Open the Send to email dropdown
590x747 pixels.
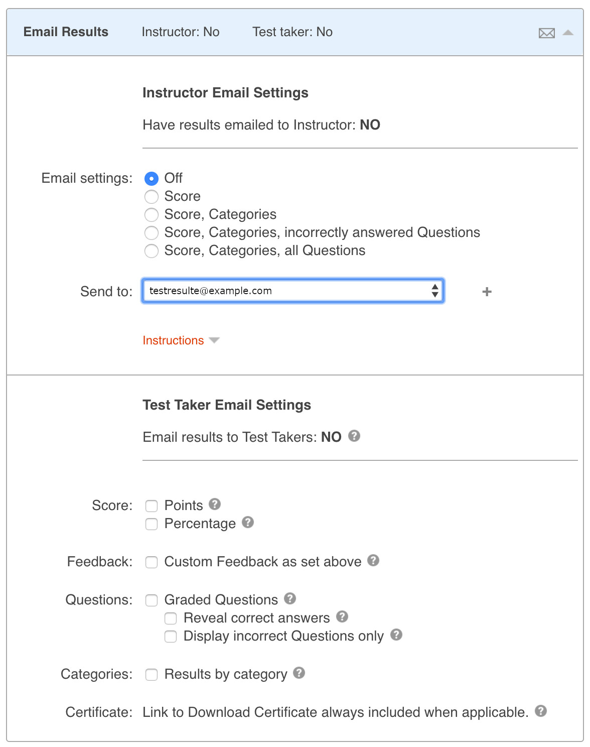(x=293, y=291)
